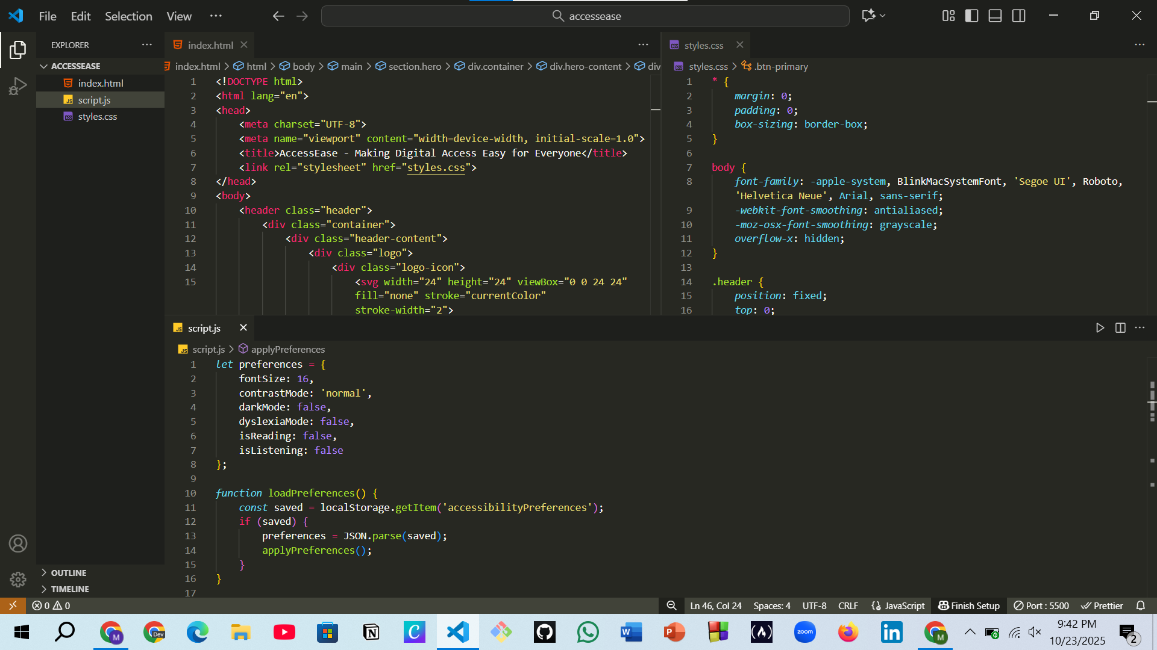
Task: Switch to the styles.css tab
Action: [703, 45]
